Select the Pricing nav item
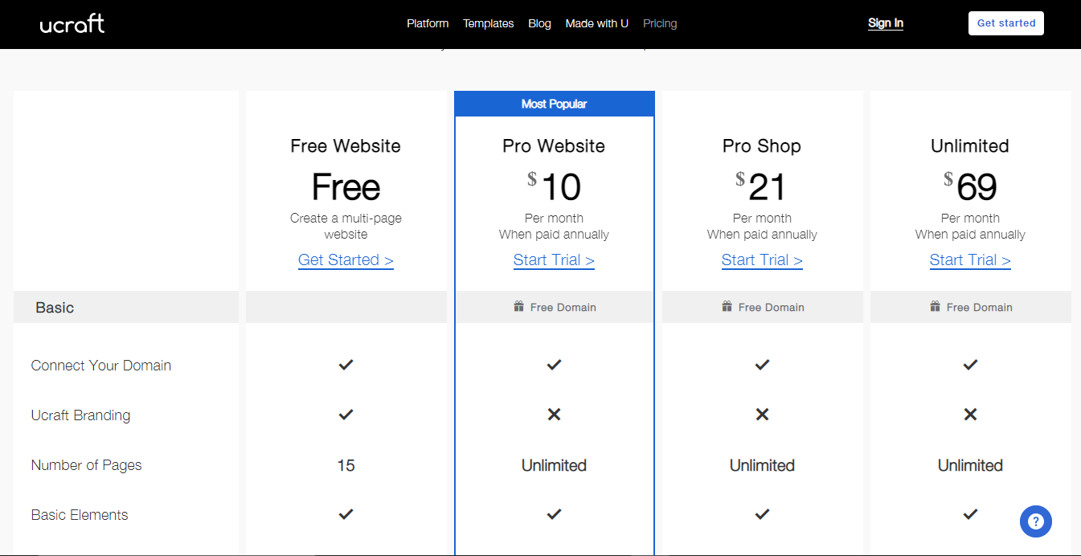This screenshot has height=556, width=1081. (x=660, y=23)
